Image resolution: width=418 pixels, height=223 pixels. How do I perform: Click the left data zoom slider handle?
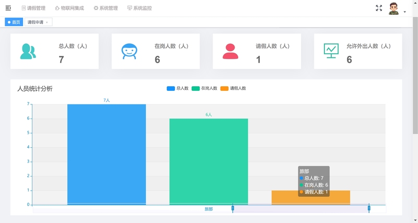(x=233, y=208)
